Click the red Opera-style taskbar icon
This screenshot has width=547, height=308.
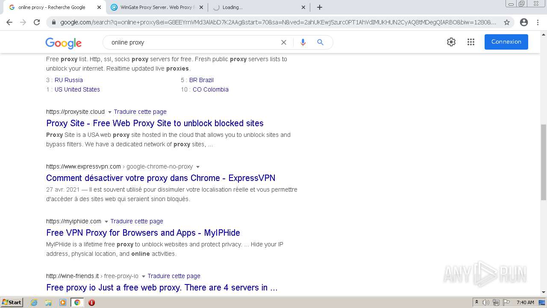tap(91, 302)
